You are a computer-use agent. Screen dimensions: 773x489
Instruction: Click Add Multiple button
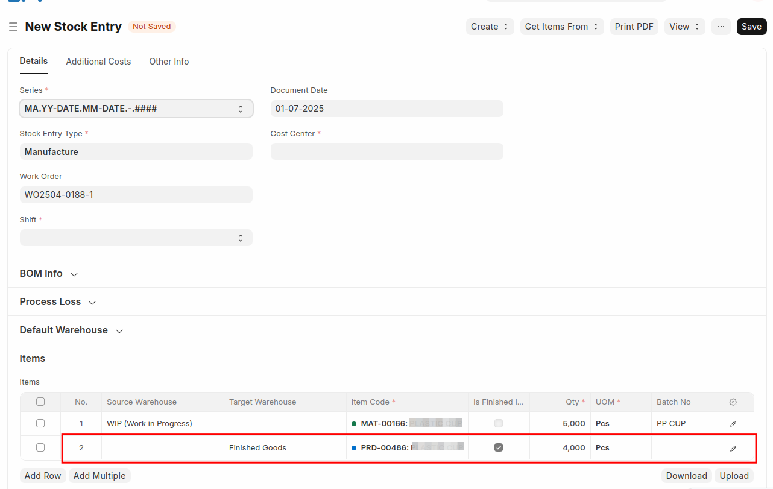coord(99,476)
